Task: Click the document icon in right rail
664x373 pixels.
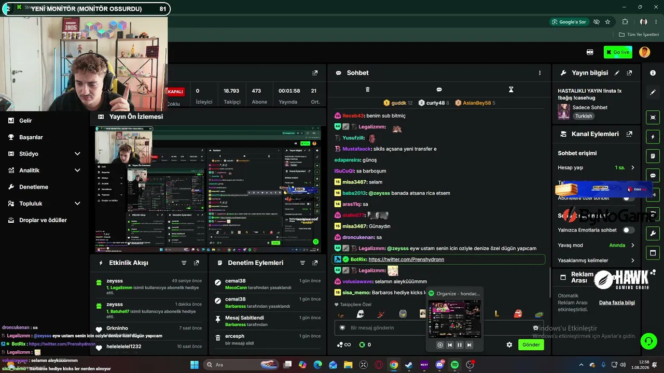Action: tap(653, 156)
